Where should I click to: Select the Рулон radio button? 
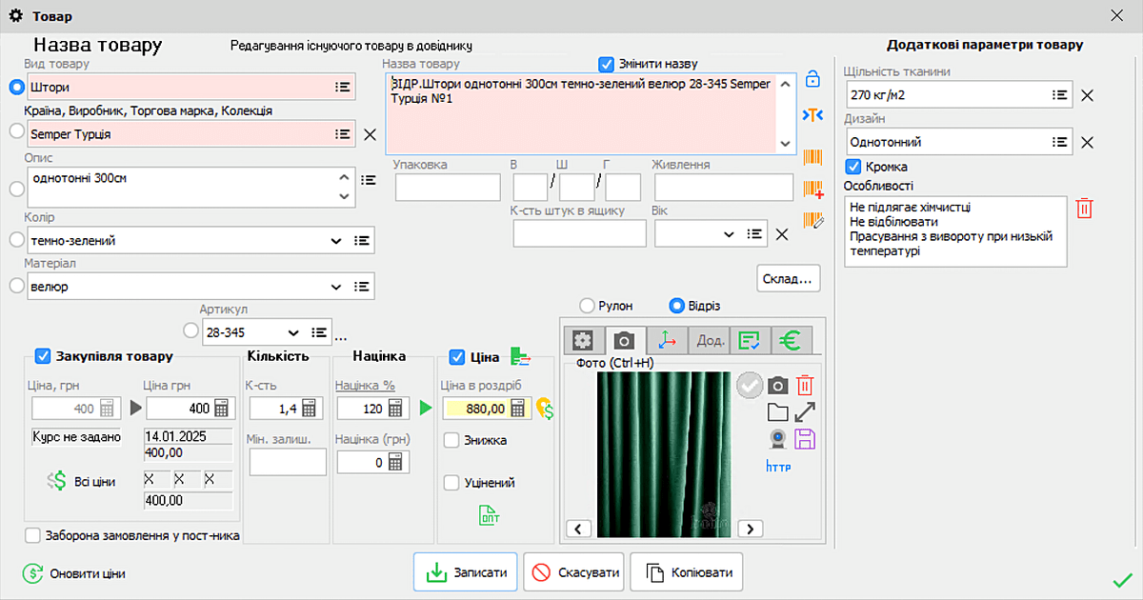coord(588,306)
